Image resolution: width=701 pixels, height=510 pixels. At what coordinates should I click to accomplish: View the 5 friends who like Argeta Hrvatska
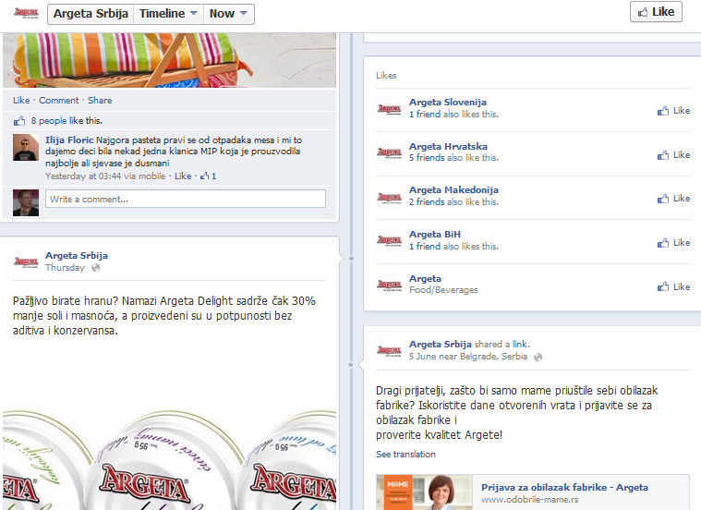coord(427,157)
